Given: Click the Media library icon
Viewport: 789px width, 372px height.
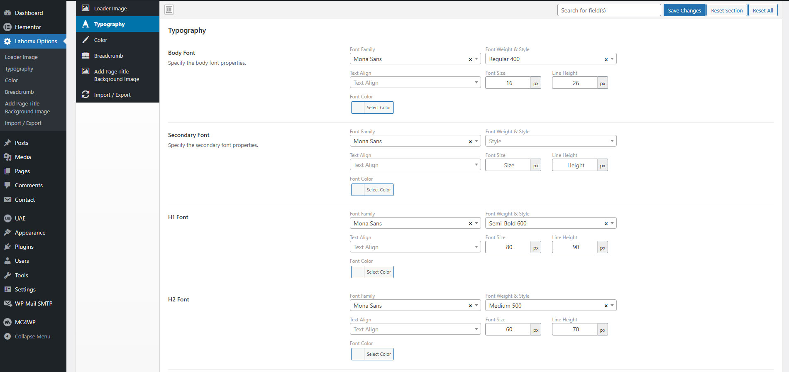Looking at the screenshot, I should 7,157.
